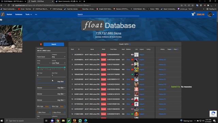This screenshot has height=123, width=218.
Task: Click the Max Price input field
Action: tap(59, 112)
